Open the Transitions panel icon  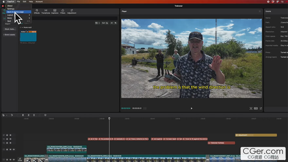(46, 11)
